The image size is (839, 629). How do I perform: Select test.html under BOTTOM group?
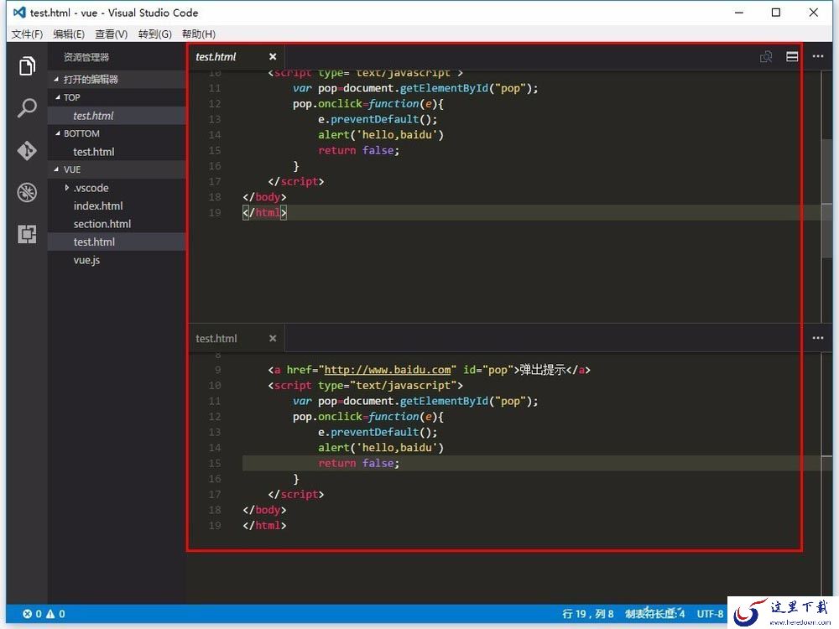pyautogui.click(x=117, y=152)
